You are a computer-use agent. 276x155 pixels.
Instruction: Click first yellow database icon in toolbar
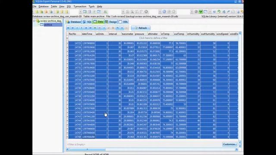pos(37,12)
